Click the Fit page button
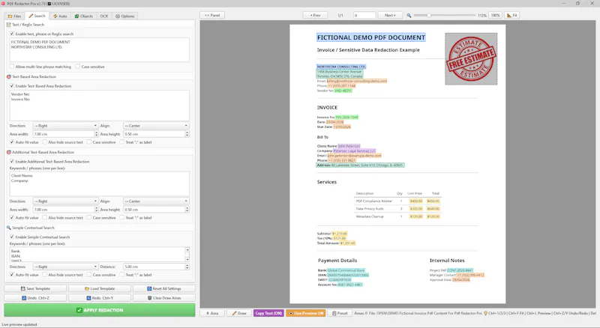 click(512, 15)
